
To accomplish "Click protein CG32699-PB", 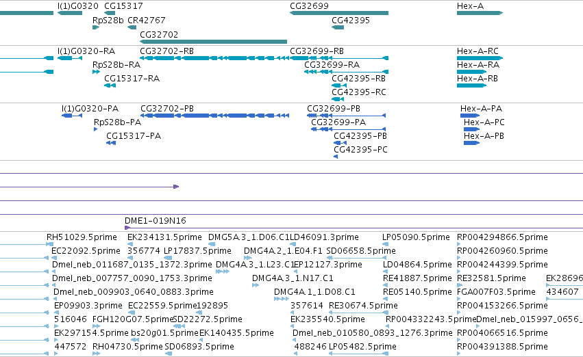I will (x=333, y=109).
